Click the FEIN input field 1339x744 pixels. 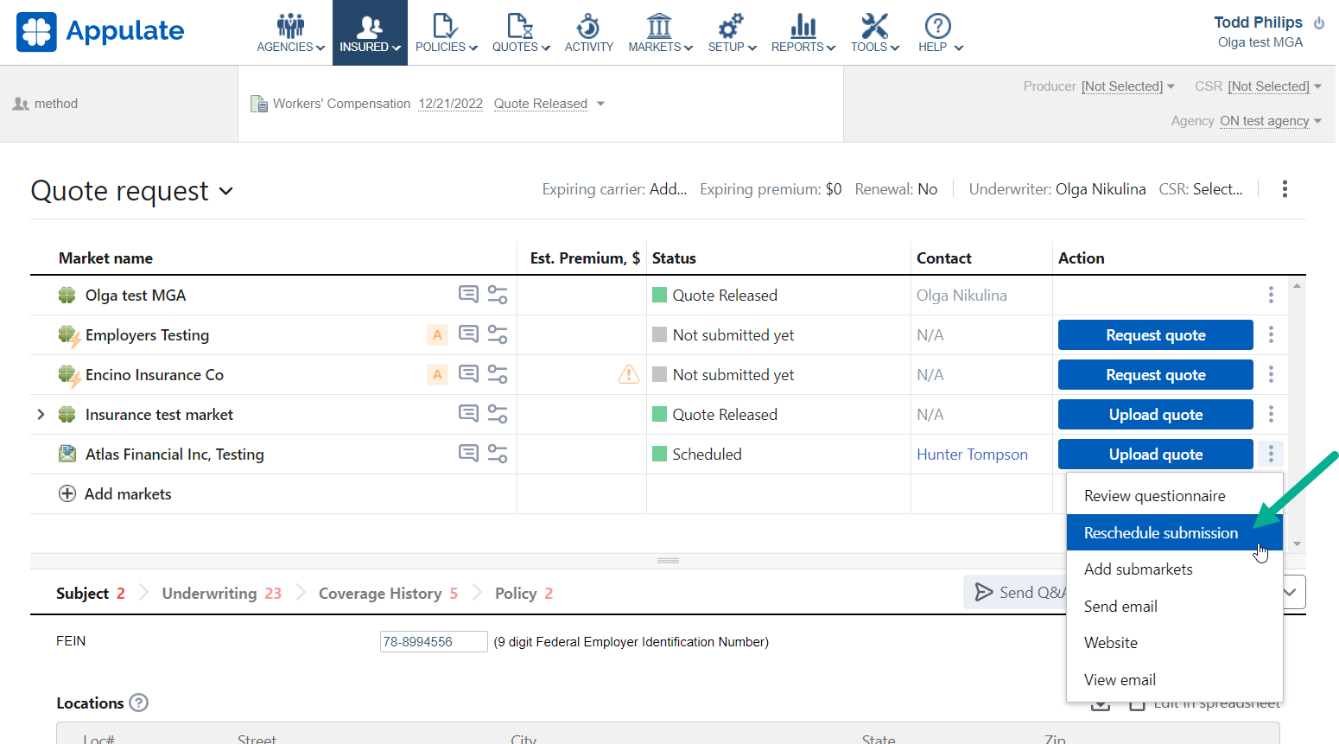(434, 641)
